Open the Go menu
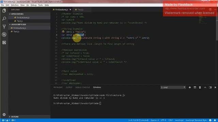Image resolution: width=218 pixels, height=122 pixels. tap(28, 5)
